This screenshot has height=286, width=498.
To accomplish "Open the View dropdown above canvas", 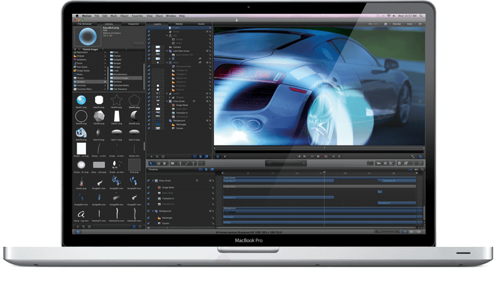I will [x=410, y=24].
